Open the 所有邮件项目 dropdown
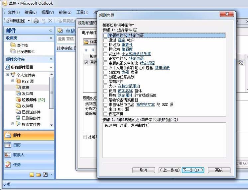 point(51,67)
